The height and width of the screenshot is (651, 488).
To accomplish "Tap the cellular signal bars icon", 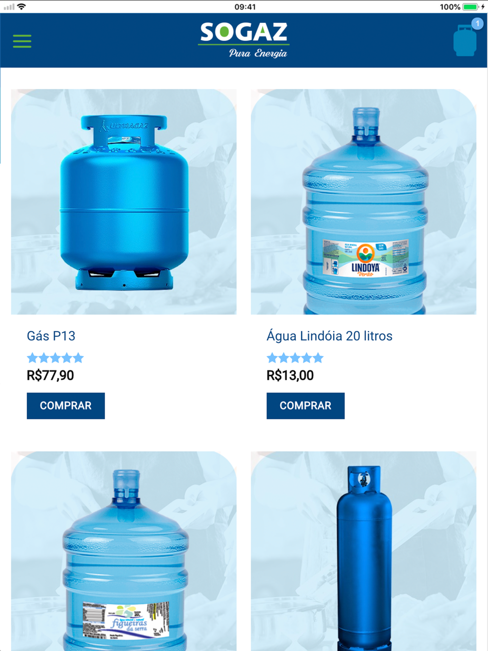I will click(x=9, y=7).
